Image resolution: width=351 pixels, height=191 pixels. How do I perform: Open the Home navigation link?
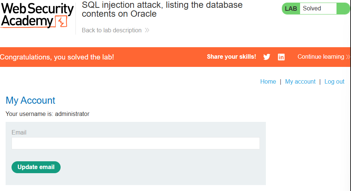(268, 82)
